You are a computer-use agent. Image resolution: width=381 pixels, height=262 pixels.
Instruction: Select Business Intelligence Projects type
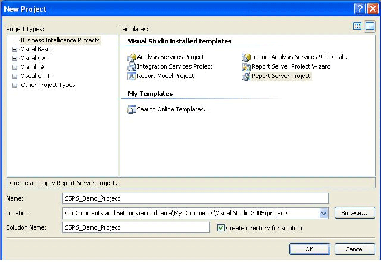[60, 40]
